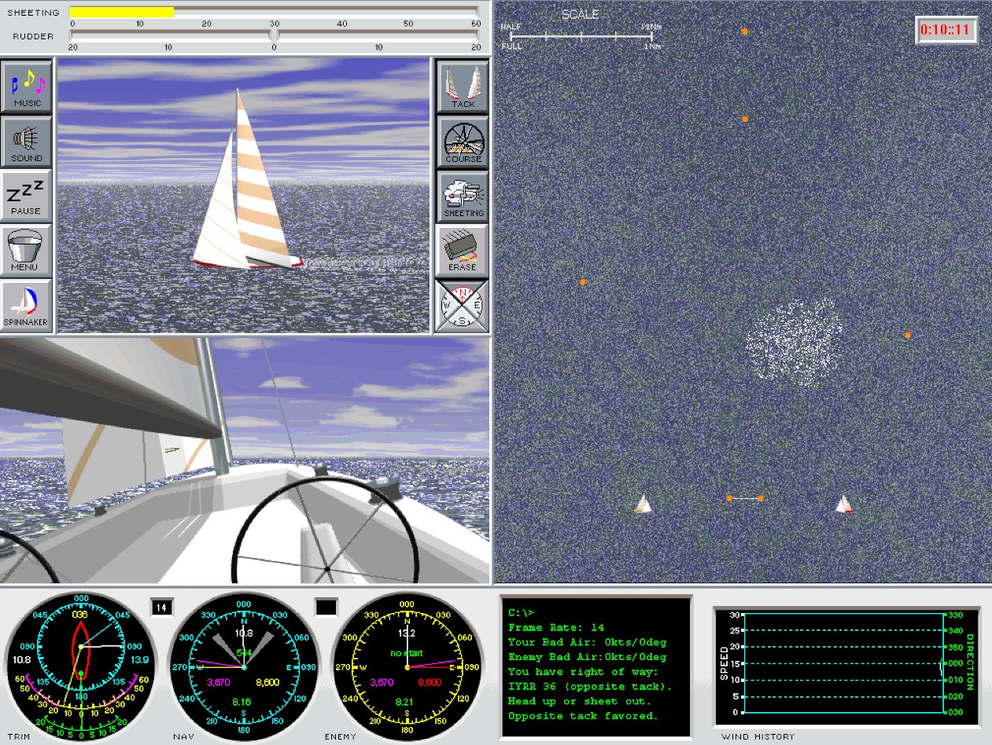Click the Trim gauge dial
The height and width of the screenshot is (745, 992).
(80, 667)
